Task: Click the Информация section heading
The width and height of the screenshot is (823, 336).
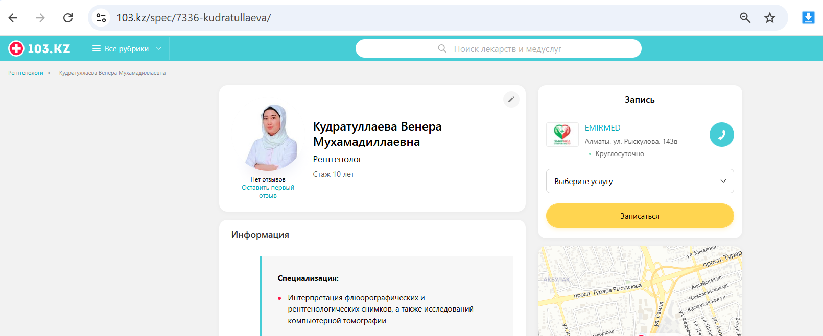Action: 260,235
